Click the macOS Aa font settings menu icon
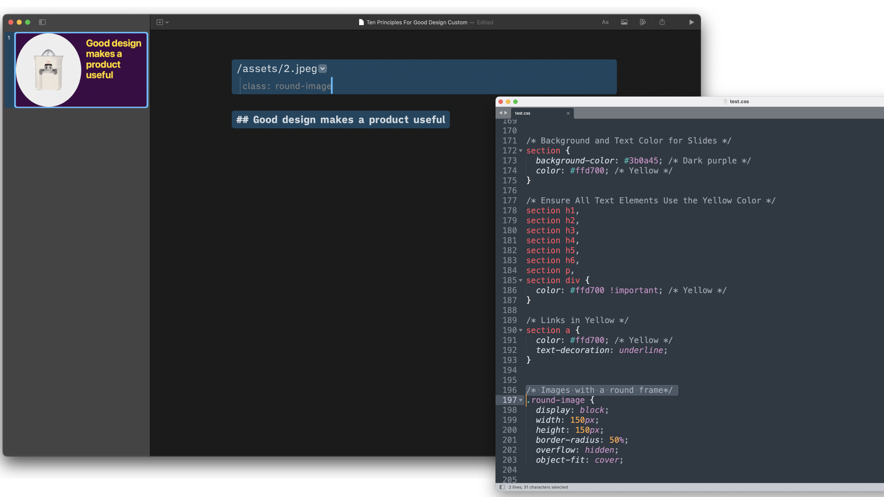The image size is (884, 497). 604,22
